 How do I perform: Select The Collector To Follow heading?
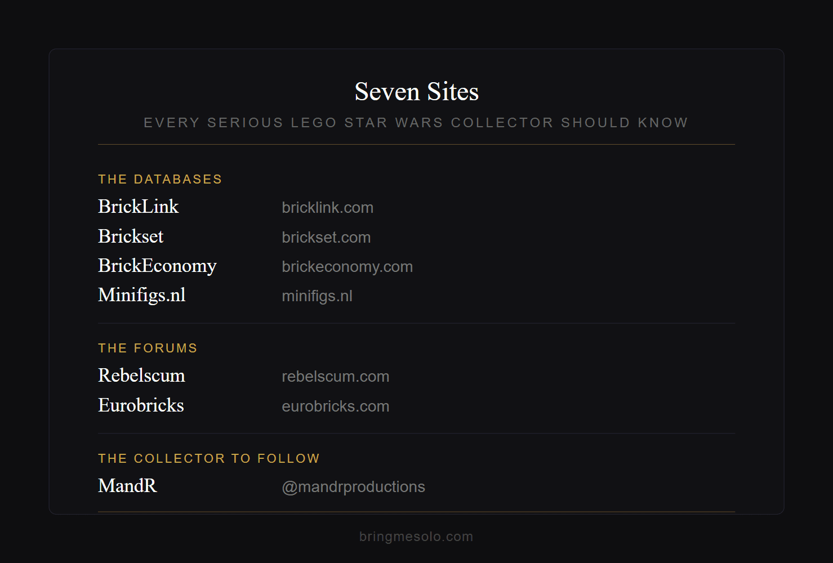209,458
